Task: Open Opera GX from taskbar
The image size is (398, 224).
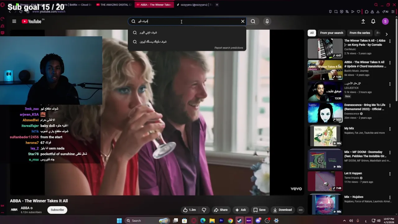Action: (194, 221)
